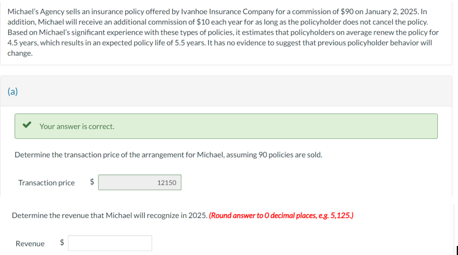The width and height of the screenshot is (458, 255).
Task: Click the blue (a) section header
Action: coord(12,91)
